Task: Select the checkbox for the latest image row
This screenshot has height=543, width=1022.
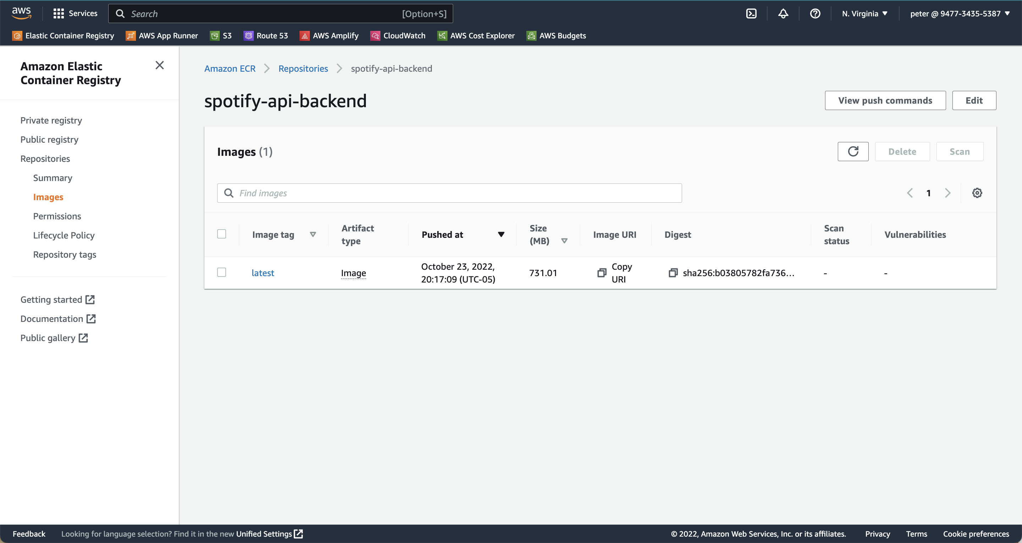Action: click(x=222, y=272)
